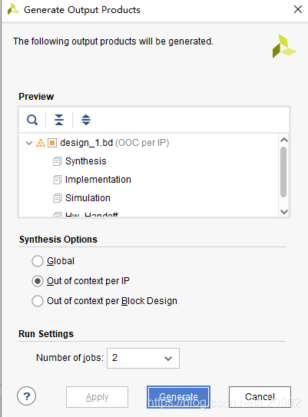Click the Generate button
This screenshot has width=308, height=417.
point(178,397)
